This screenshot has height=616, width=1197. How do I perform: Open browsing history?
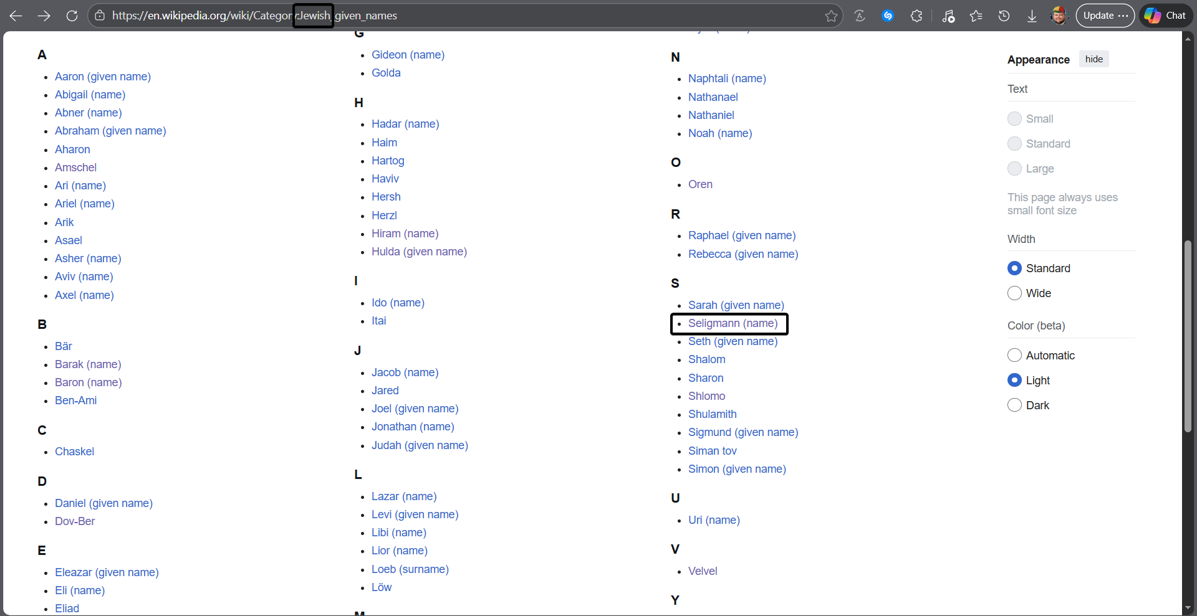click(x=1004, y=16)
